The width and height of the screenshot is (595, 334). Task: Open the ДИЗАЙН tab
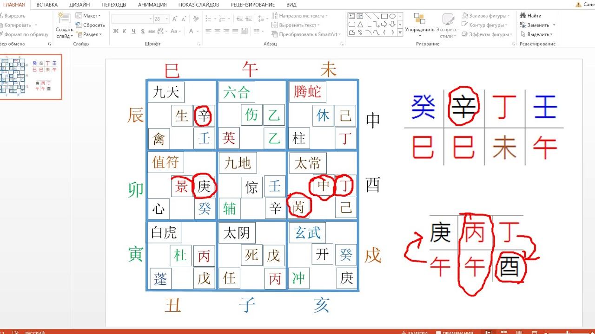click(79, 5)
